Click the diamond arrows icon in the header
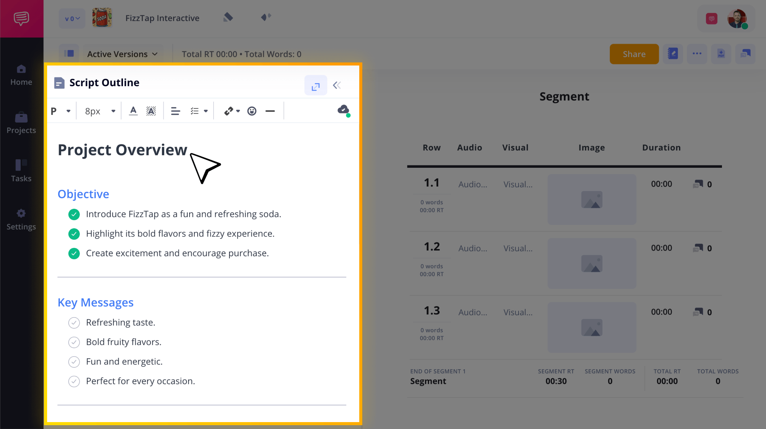766x429 pixels. [266, 17]
